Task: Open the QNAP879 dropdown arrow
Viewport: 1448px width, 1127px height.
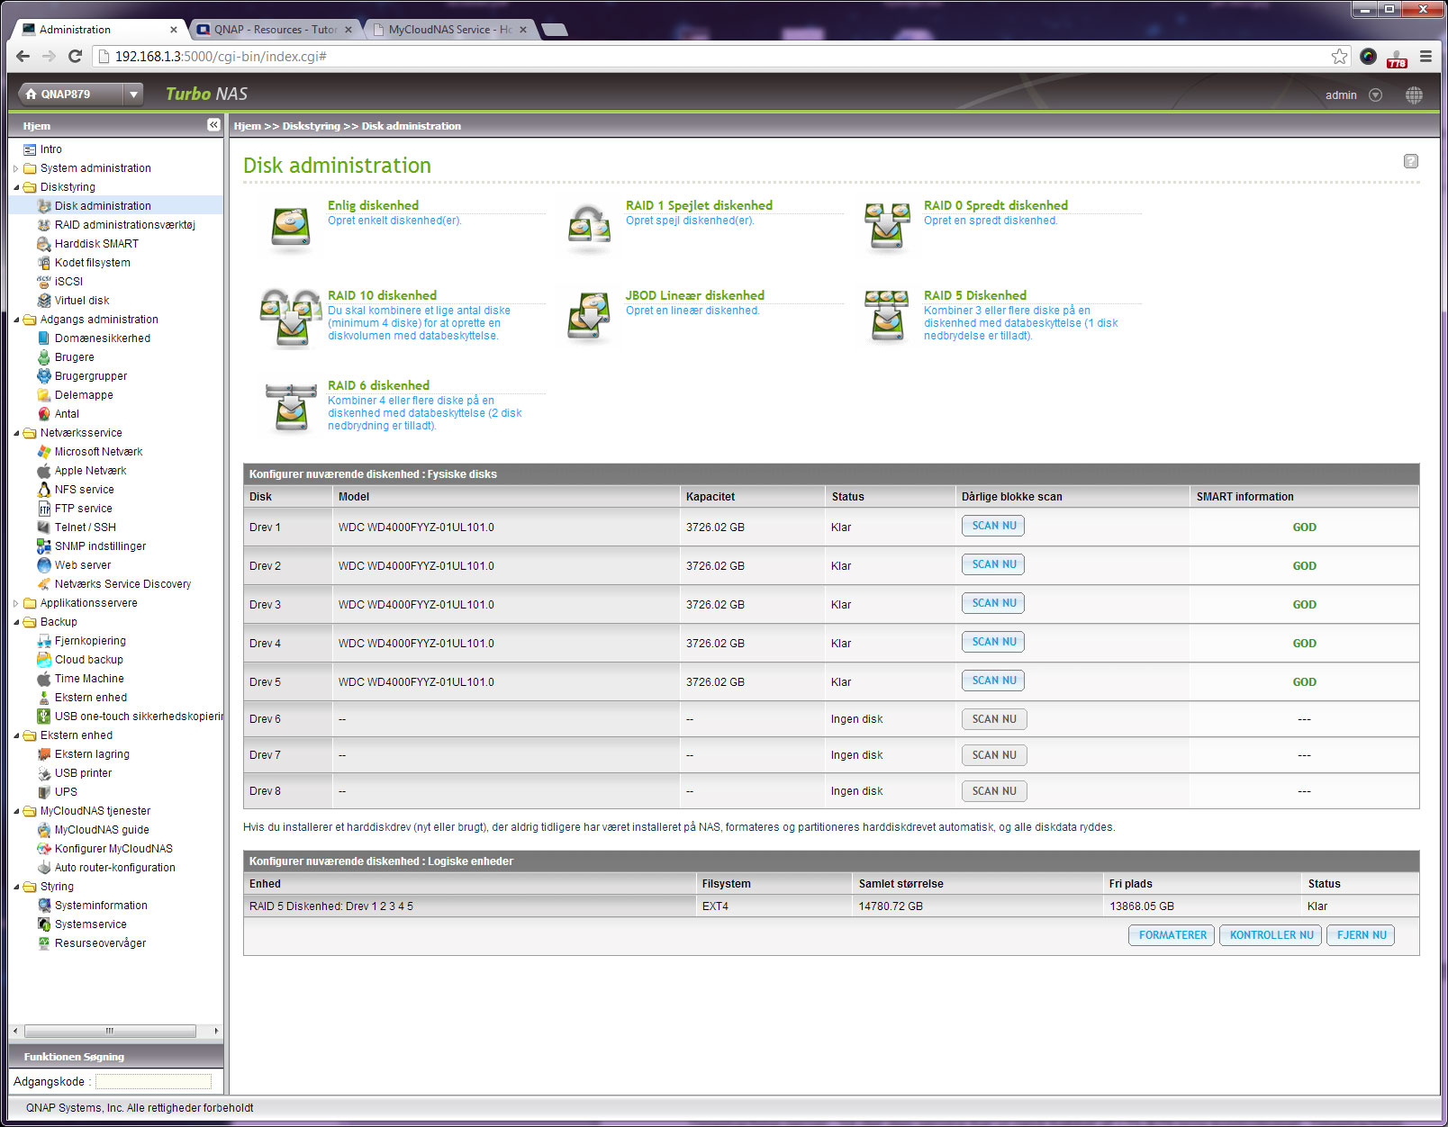Action: tap(133, 95)
